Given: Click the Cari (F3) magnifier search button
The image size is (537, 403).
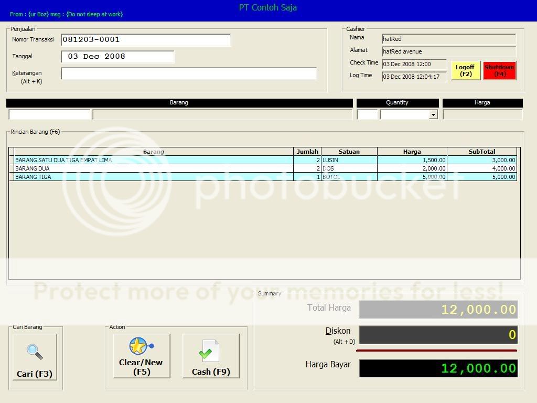Looking at the screenshot, I should (x=35, y=357).
